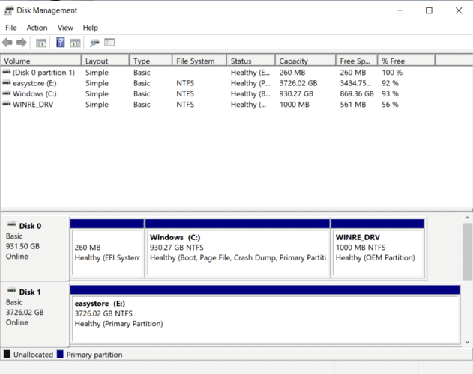The height and width of the screenshot is (374, 473).
Task: Select the drive icon beside Windows (C:) row
Action: pos(7,93)
